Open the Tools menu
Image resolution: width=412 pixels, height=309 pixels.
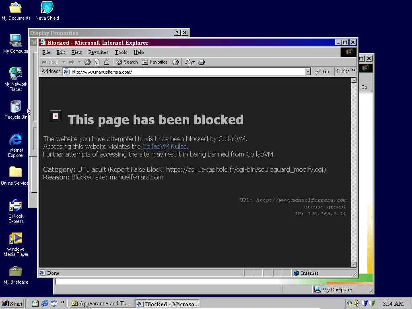121,52
